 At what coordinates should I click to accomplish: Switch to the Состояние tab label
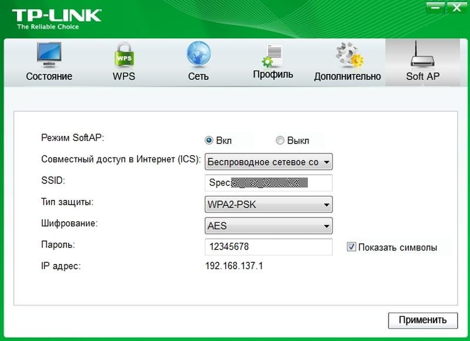tap(49, 76)
